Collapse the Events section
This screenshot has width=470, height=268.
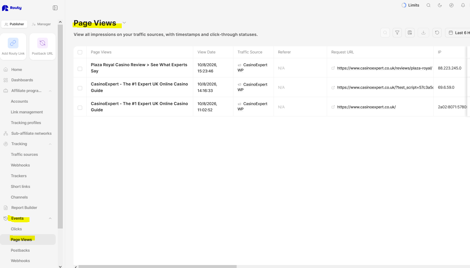(x=50, y=218)
